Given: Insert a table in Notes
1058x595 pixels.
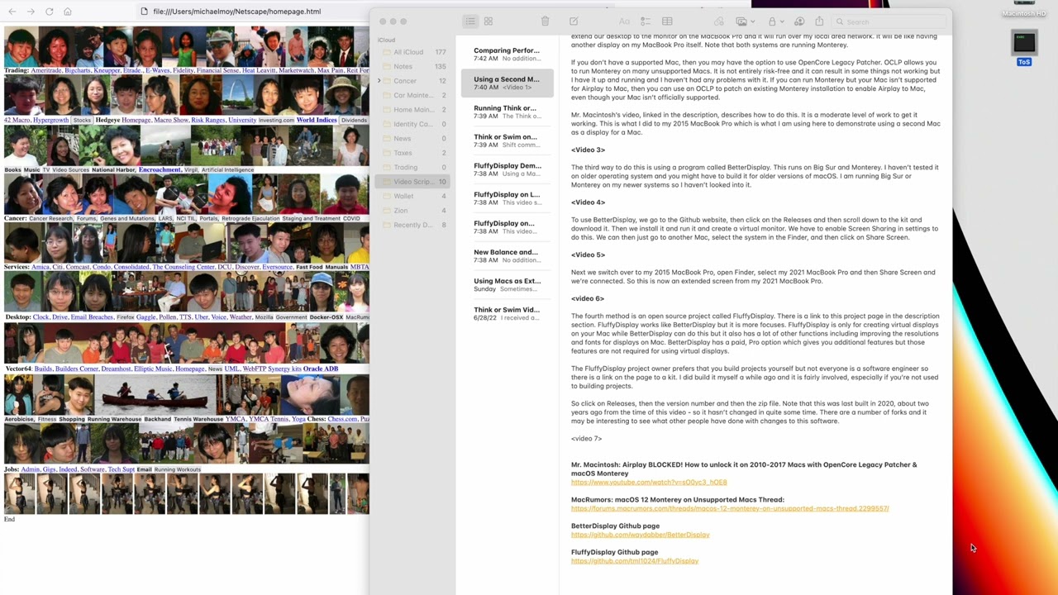Looking at the screenshot, I should [667, 21].
